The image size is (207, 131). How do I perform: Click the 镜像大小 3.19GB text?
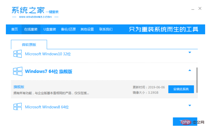[x=145, y=93]
